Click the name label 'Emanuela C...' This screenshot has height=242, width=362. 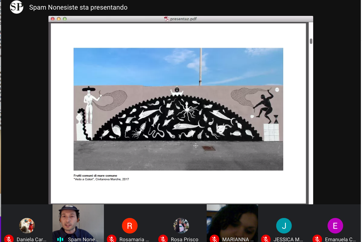340,239
